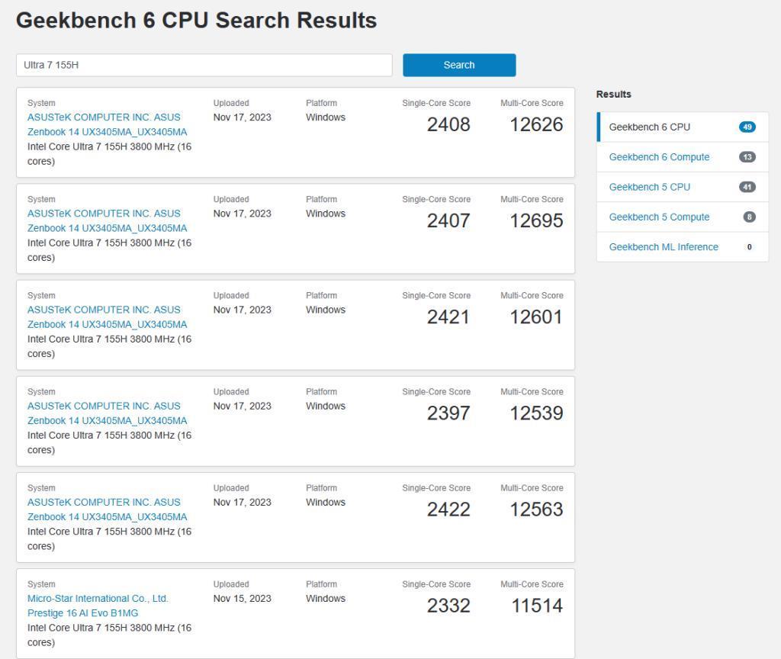Open the ASUS Zenbook result scoring 2421 single-core

(x=107, y=317)
